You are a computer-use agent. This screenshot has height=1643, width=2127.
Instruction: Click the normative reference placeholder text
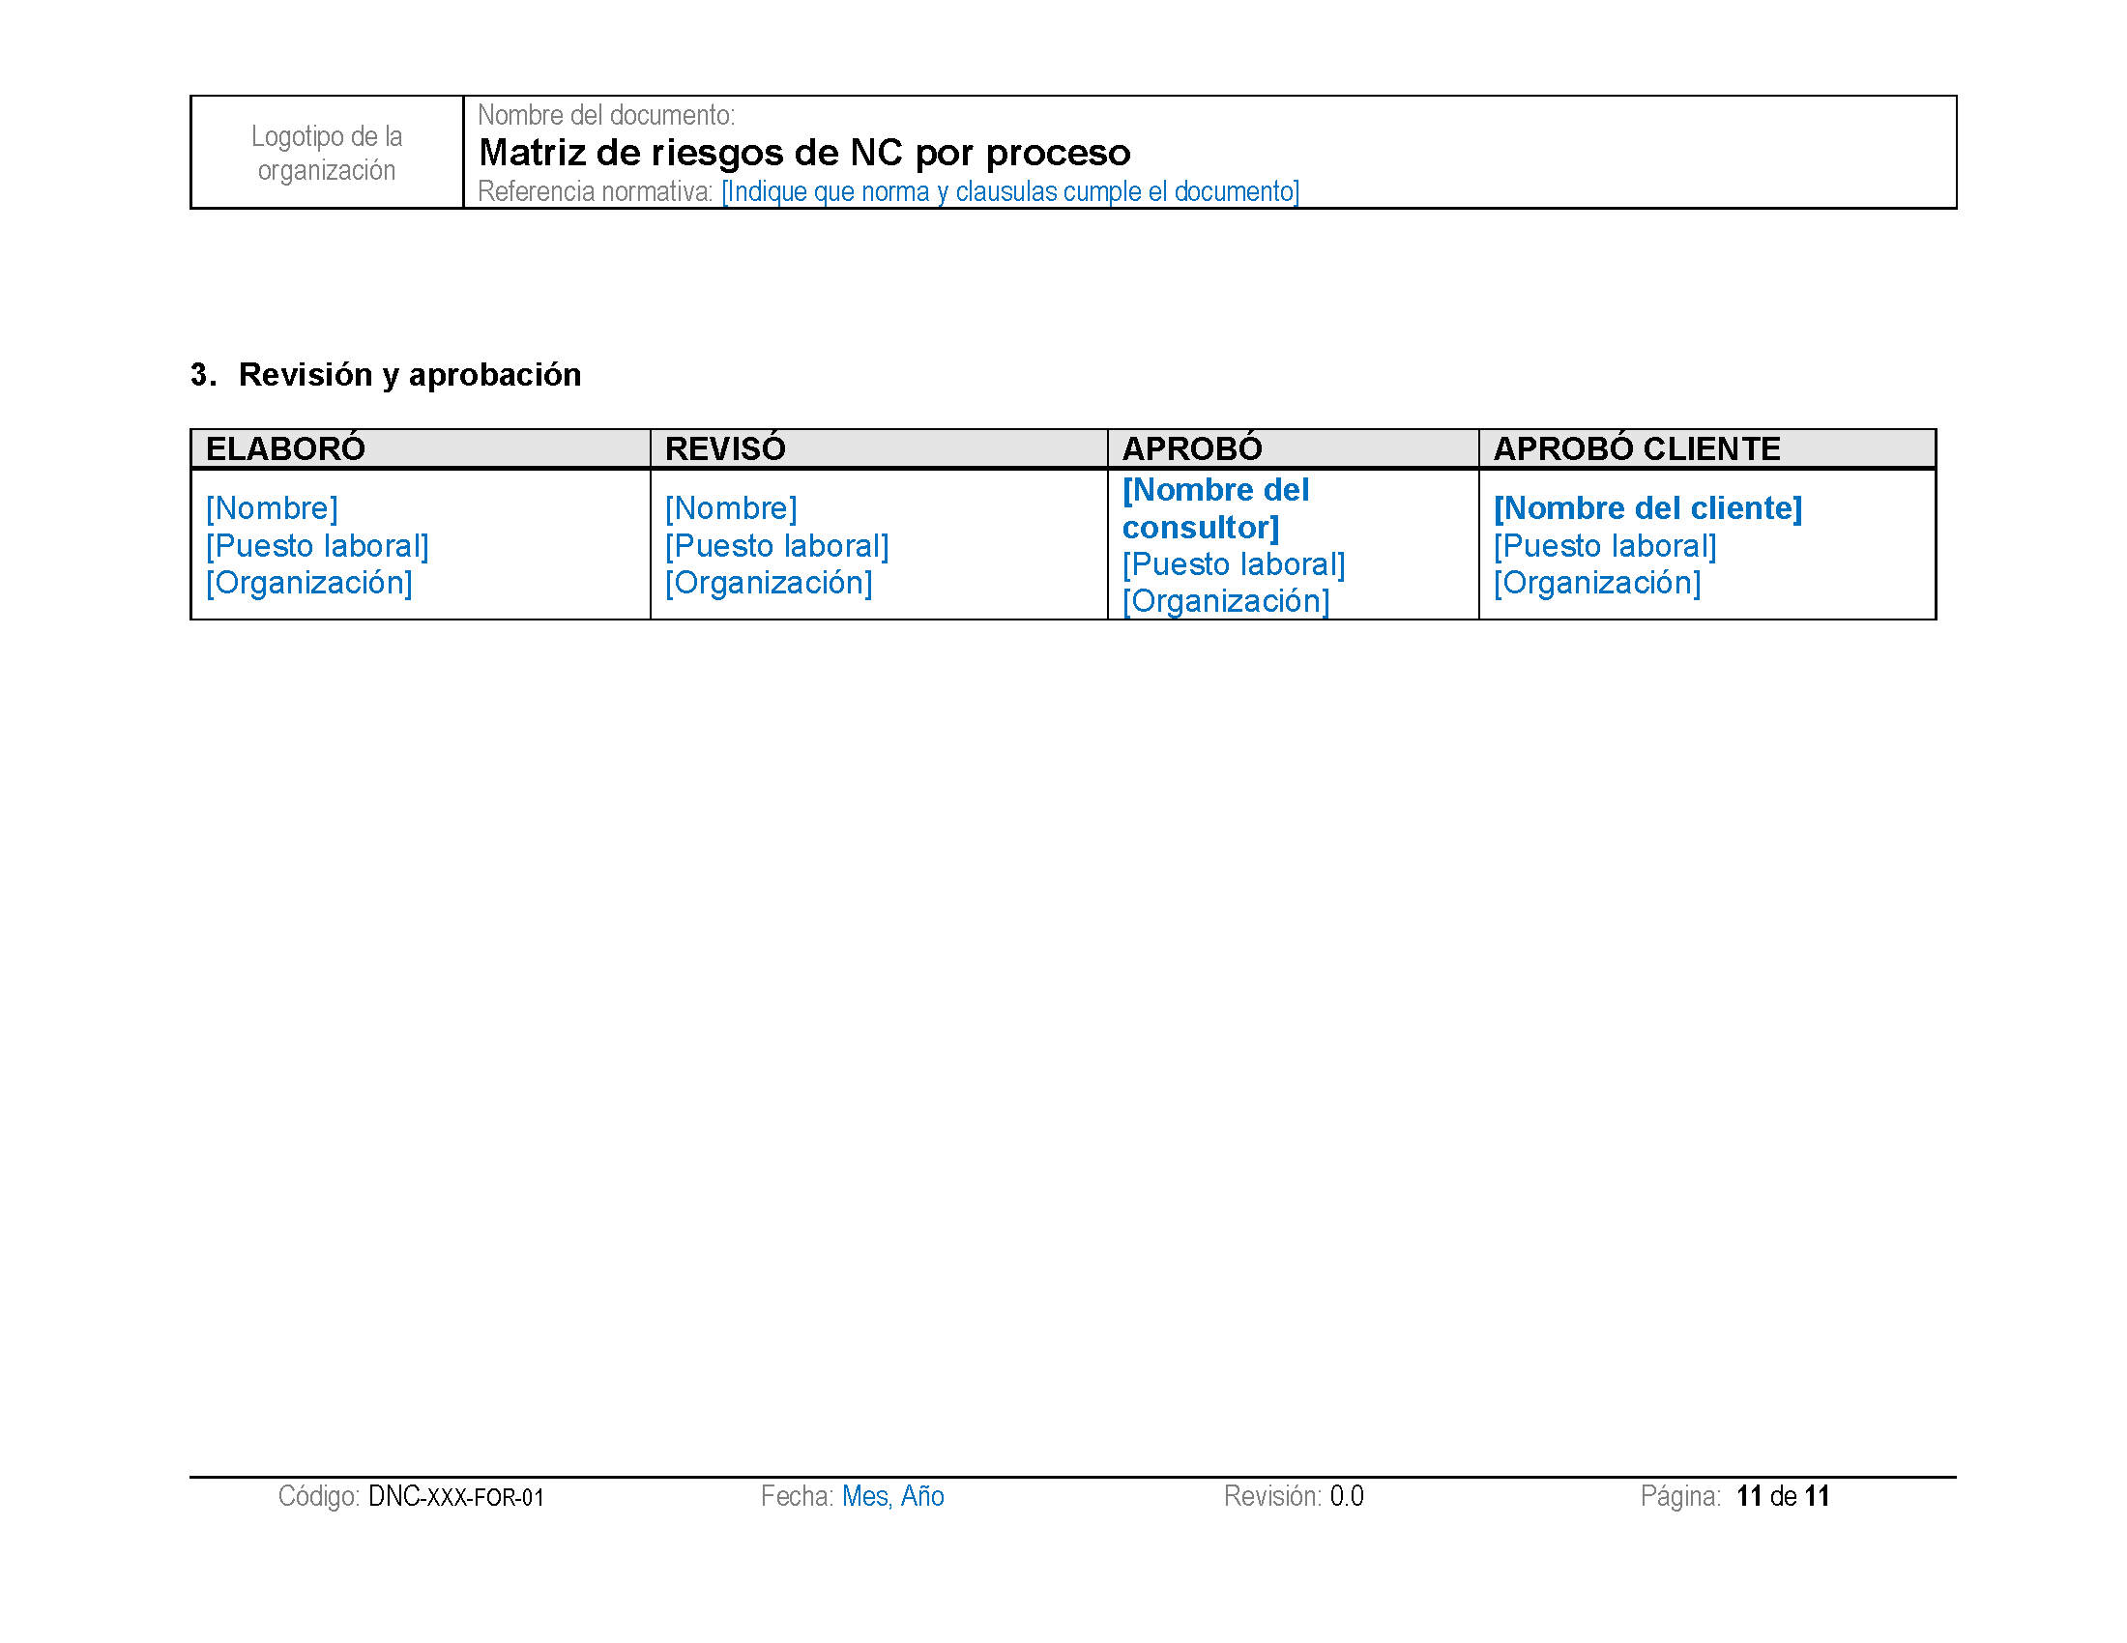[1010, 191]
